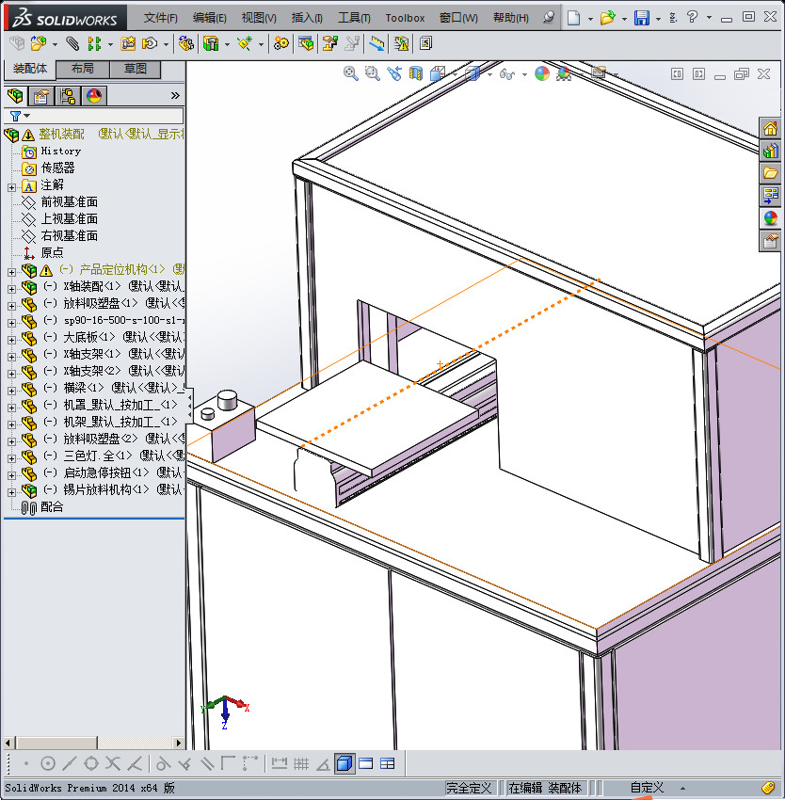This screenshot has width=785, height=800.
Task: Switch to the 草图 tab
Action: (x=135, y=69)
